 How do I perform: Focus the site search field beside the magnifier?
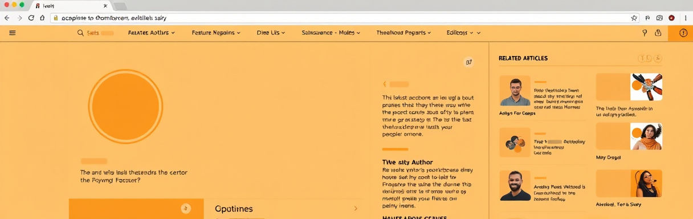coord(100,33)
